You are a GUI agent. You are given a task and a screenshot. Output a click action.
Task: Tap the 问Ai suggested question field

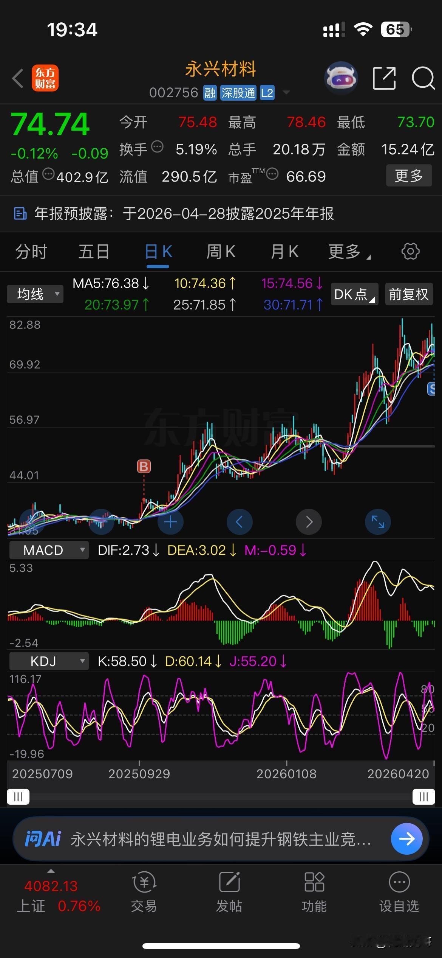click(x=221, y=839)
